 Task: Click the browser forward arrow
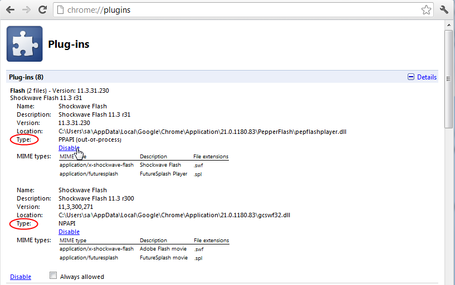pos(26,10)
